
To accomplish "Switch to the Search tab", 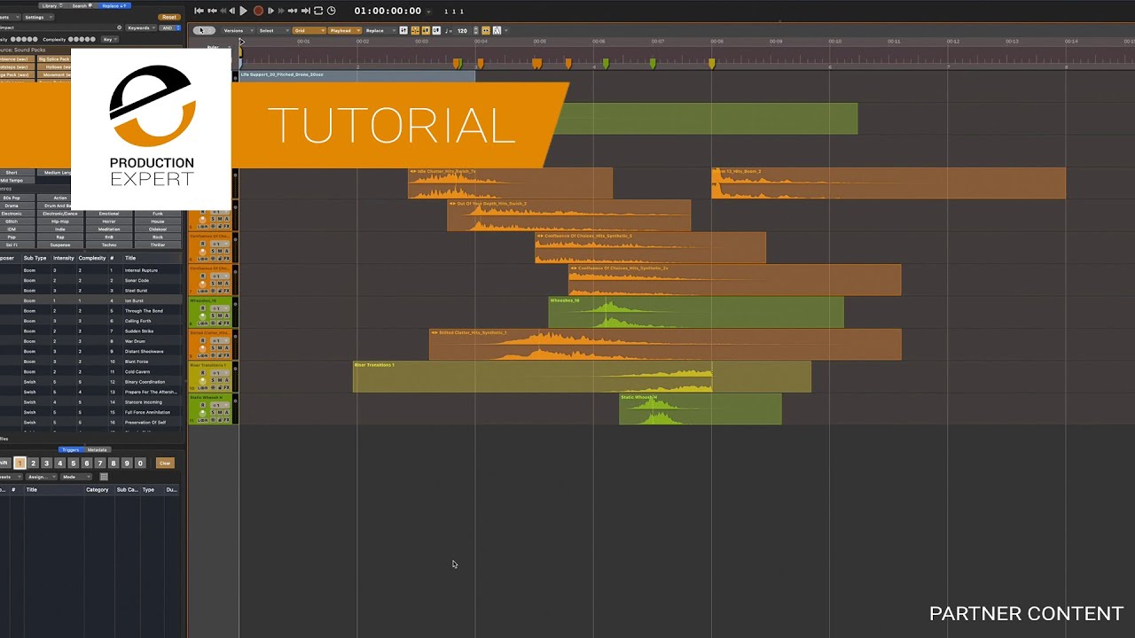I will pos(82,6).
